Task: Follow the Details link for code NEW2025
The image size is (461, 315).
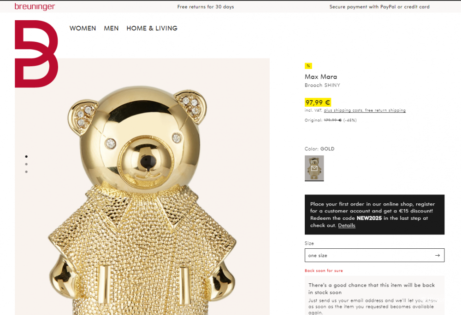Action: click(x=347, y=226)
